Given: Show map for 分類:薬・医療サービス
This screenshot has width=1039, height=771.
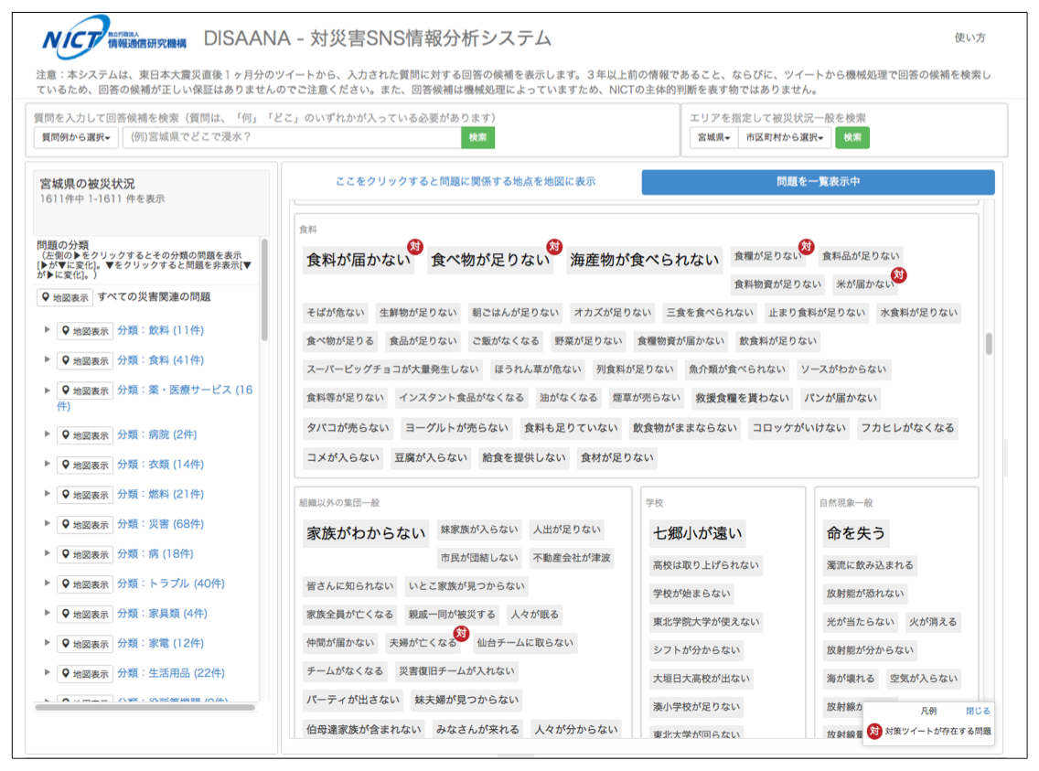Looking at the screenshot, I should pos(85,391).
